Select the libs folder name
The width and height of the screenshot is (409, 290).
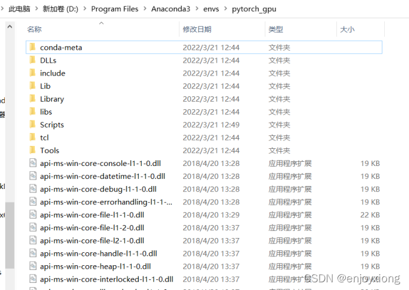46,112
